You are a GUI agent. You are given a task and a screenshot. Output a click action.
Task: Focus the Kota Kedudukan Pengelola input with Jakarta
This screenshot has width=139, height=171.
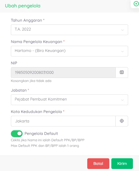pyautogui.click(x=63, y=121)
